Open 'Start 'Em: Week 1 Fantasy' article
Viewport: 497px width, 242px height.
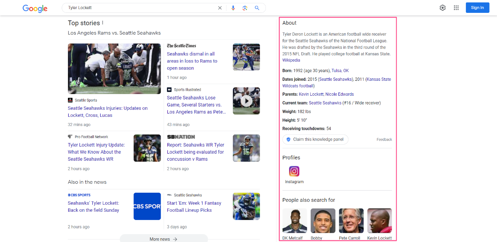point(194,207)
